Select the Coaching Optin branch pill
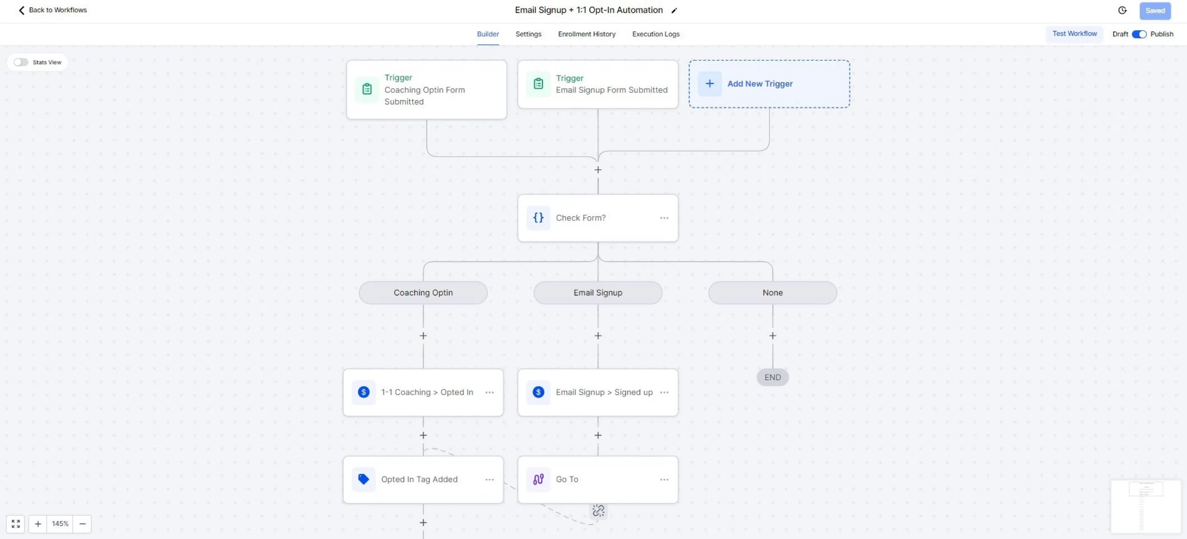 [423, 292]
